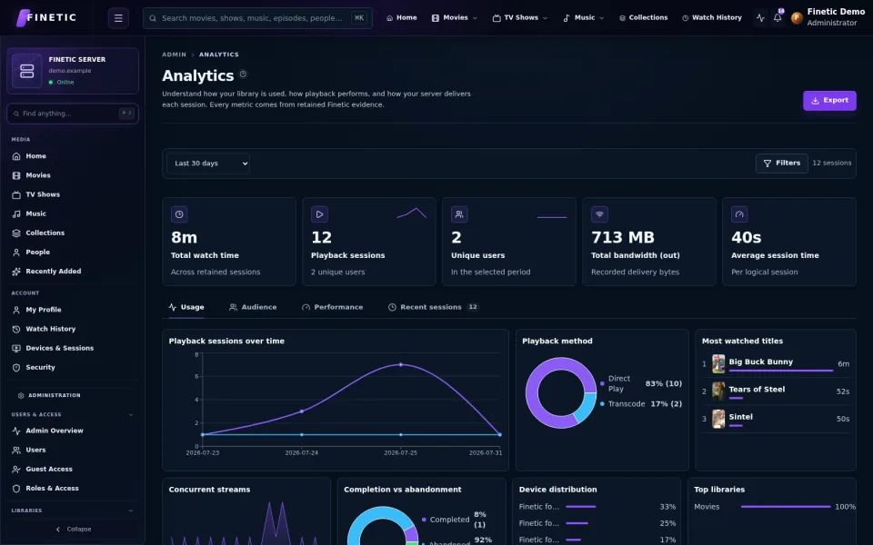Click the help icon beside Analytics title
873x545 pixels.
pyautogui.click(x=243, y=74)
